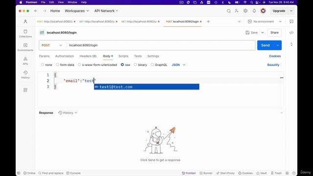This screenshot has height=176, width=313.
Task: Open the notifications bell
Action: click(254, 11)
